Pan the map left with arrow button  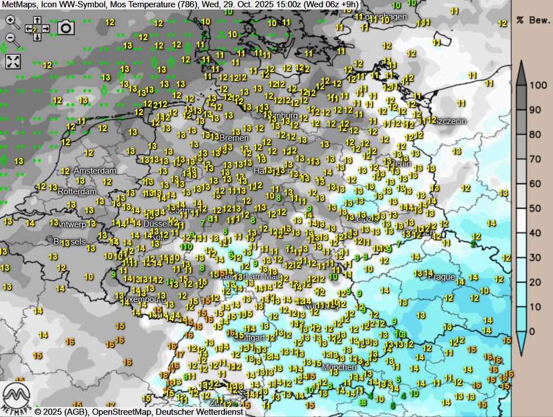(28, 28)
